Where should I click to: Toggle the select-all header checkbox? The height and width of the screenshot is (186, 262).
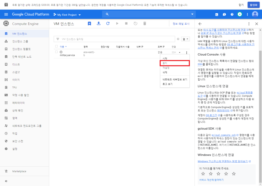click(57, 46)
